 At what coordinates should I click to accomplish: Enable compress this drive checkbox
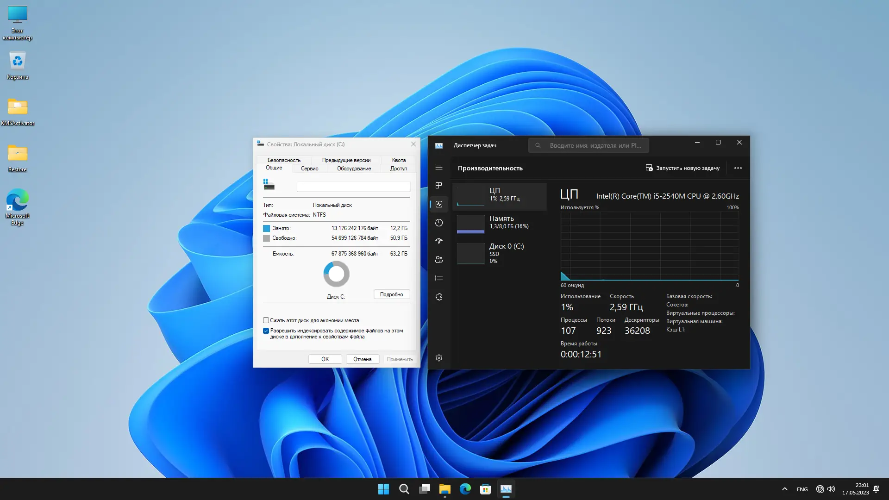coord(266,320)
